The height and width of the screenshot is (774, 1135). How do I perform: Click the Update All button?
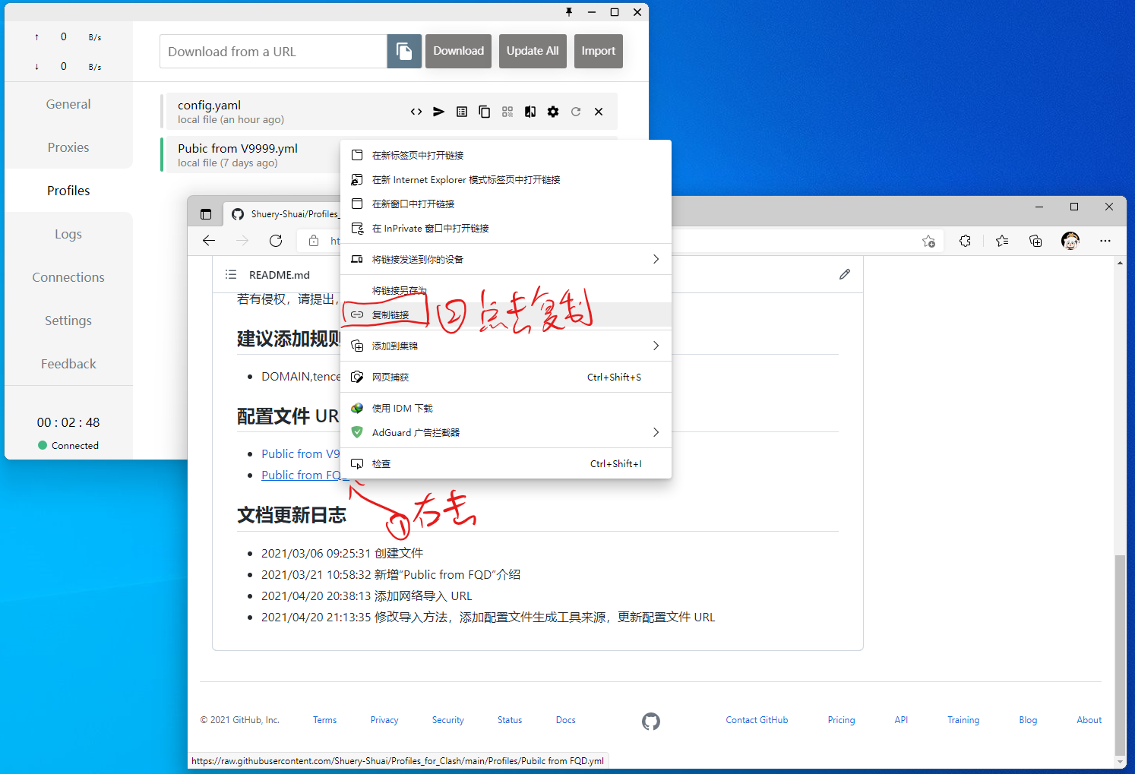tap(533, 51)
